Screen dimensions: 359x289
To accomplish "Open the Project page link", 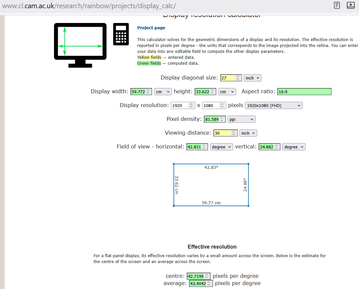I will coord(151,28).
